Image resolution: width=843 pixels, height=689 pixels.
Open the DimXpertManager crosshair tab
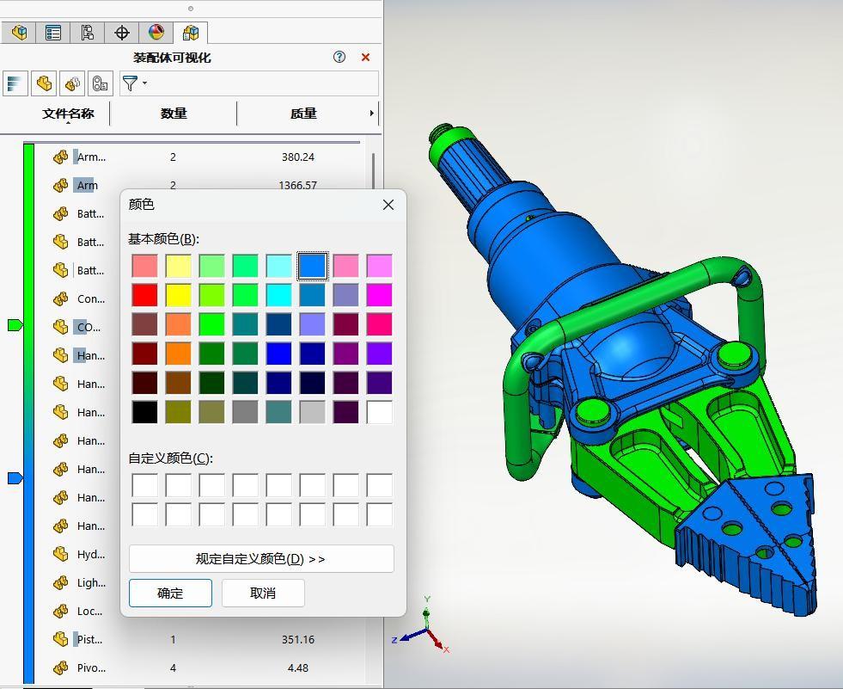point(122,33)
